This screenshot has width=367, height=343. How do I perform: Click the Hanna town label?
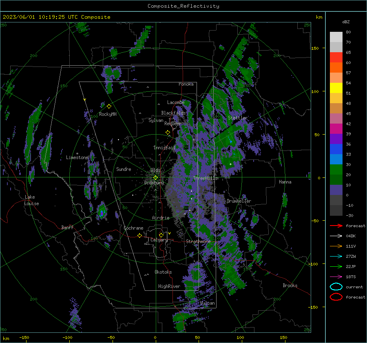click(285, 182)
